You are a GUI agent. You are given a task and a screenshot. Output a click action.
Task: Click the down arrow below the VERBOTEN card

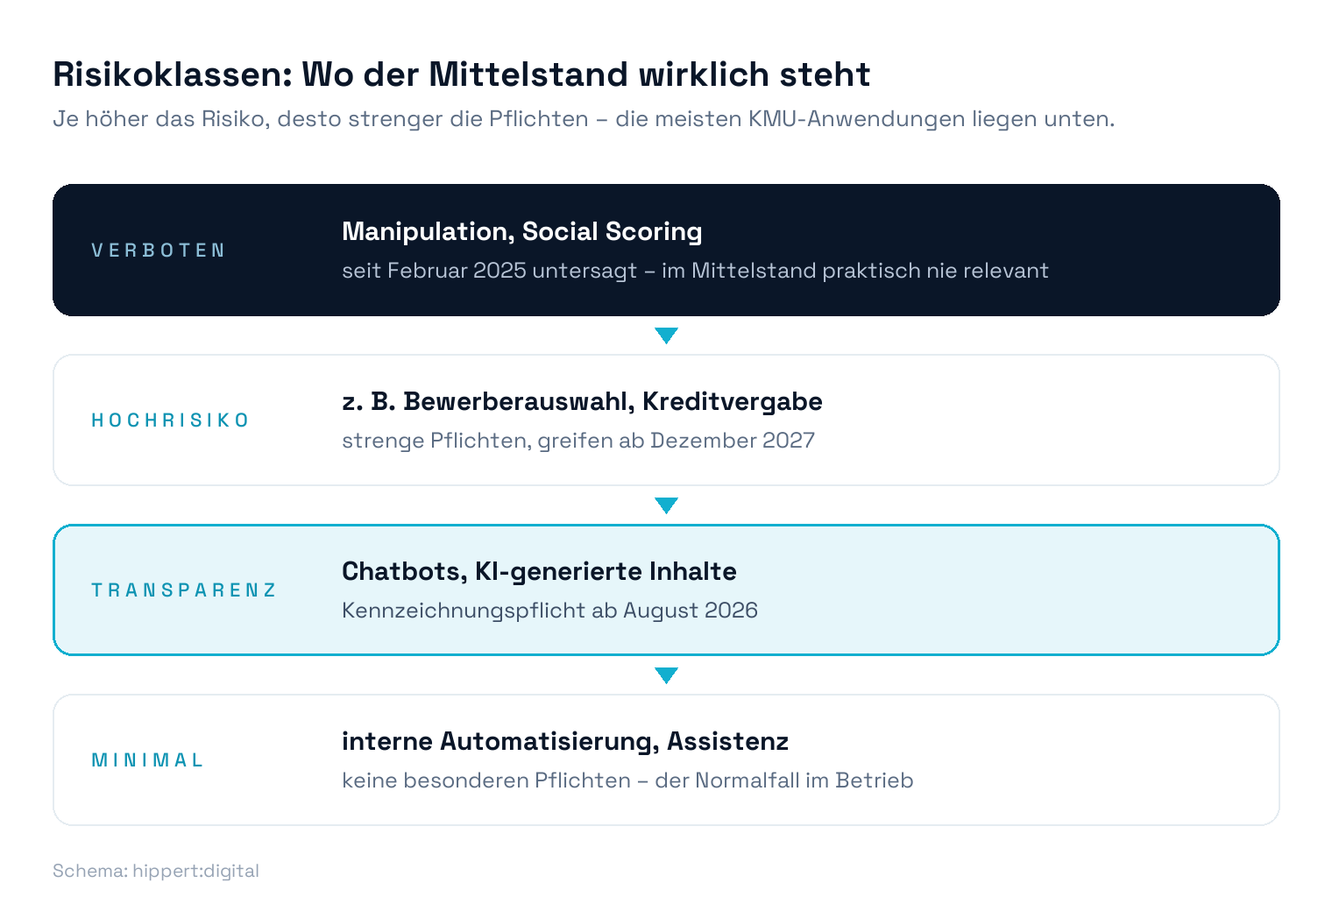click(666, 335)
